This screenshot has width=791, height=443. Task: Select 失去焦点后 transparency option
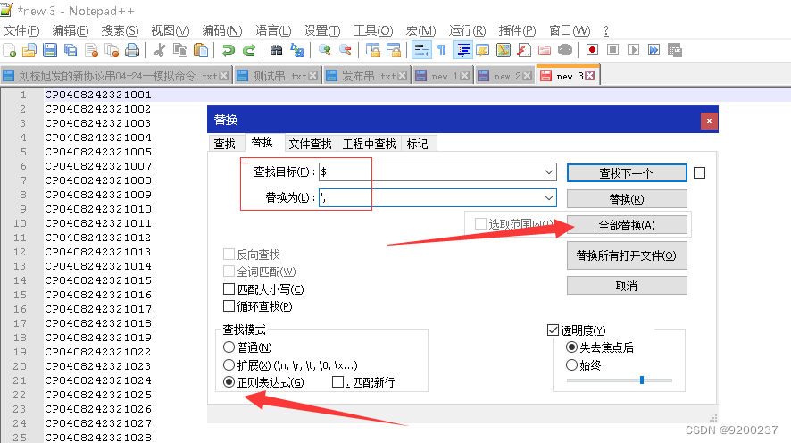click(571, 347)
